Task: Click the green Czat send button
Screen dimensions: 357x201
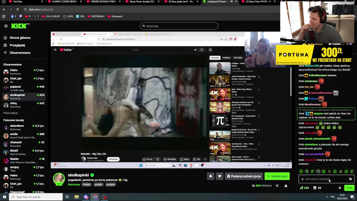Action: pyautogui.click(x=349, y=188)
